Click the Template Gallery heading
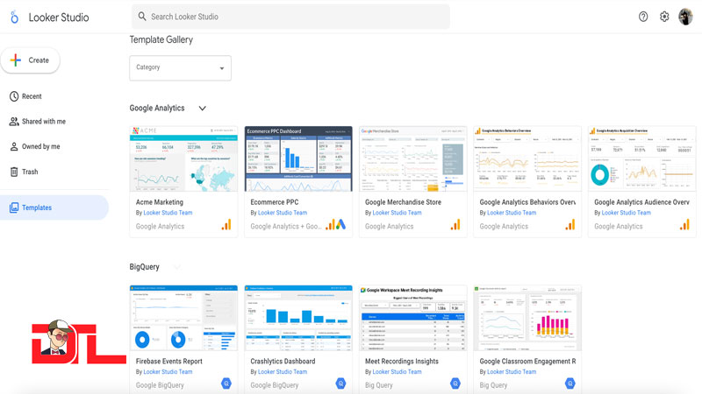Screen dimensions: 702x394 click(x=161, y=39)
